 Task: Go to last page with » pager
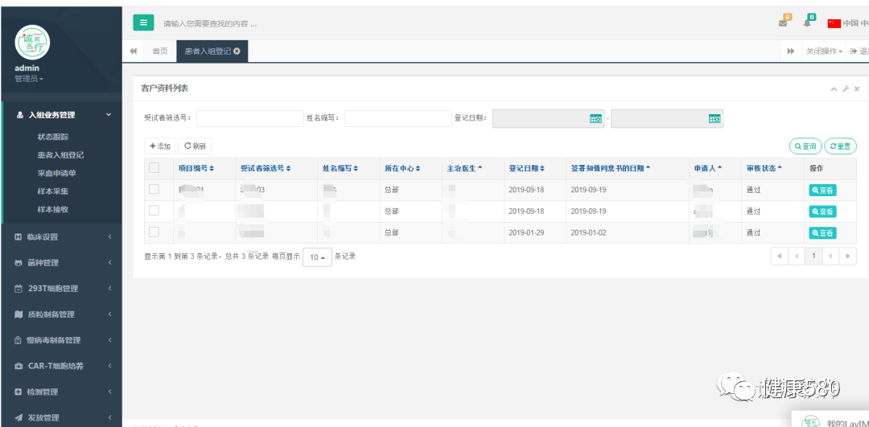pyautogui.click(x=847, y=257)
